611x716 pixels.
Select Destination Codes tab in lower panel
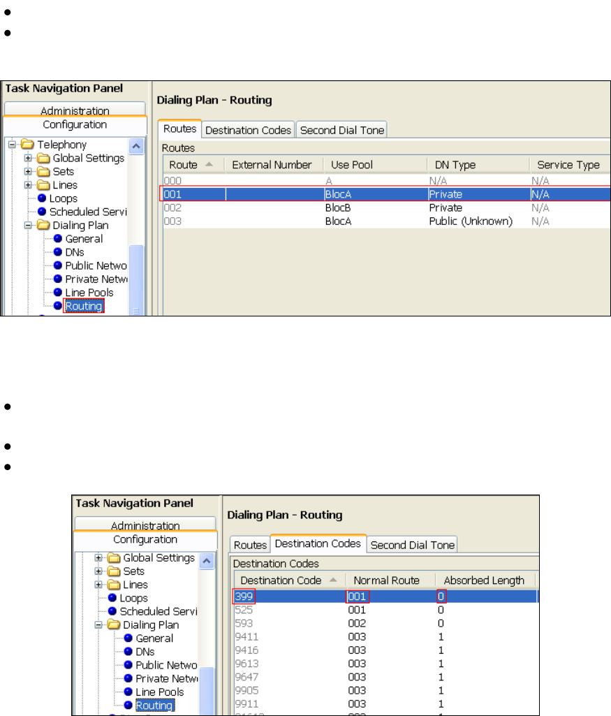pos(318,543)
